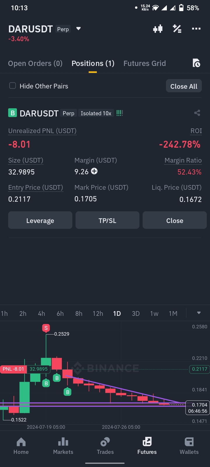This screenshot has height=467, width=210.
Task: Add margin using the plus icon
Action: point(94,171)
